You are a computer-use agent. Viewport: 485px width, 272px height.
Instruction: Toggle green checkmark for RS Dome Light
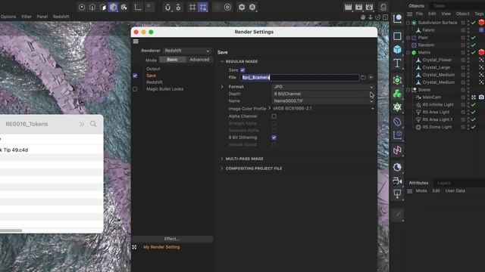click(x=473, y=127)
